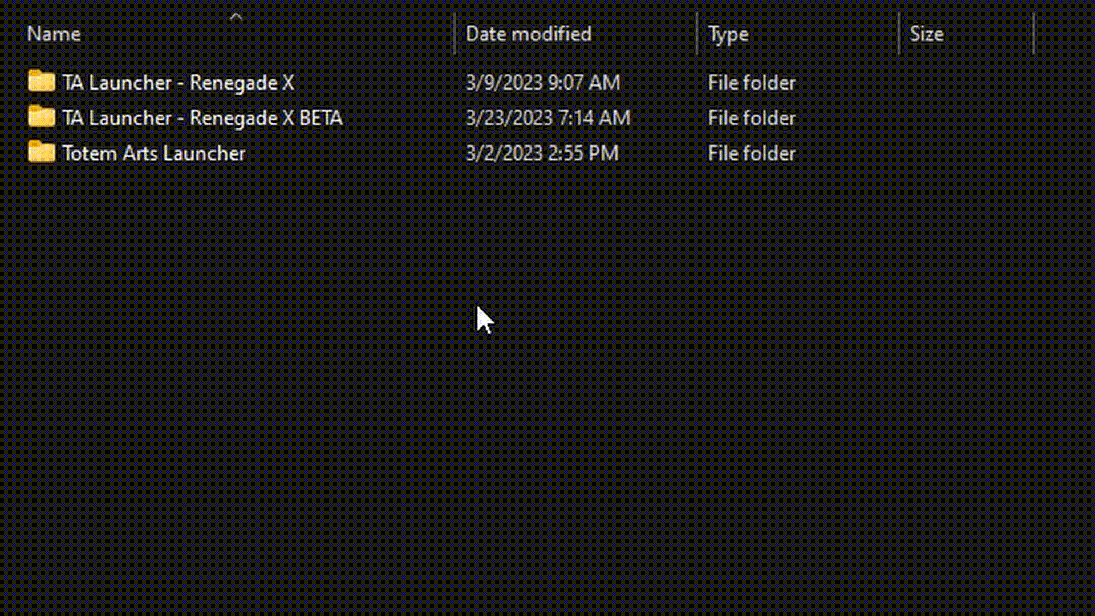Select the Totem Arts Launcher name text
Screen dimensions: 1095x616
(x=154, y=153)
